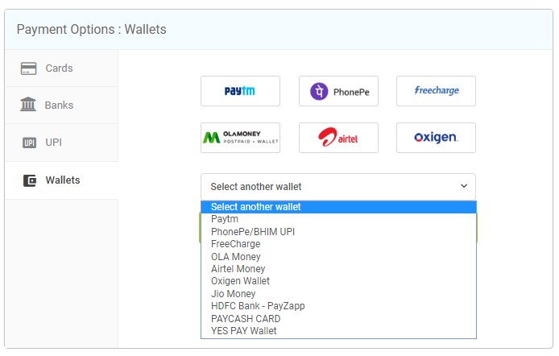Click the credit card icon beside Cards
Image resolution: width=559 pixels, height=356 pixels.
(28, 68)
